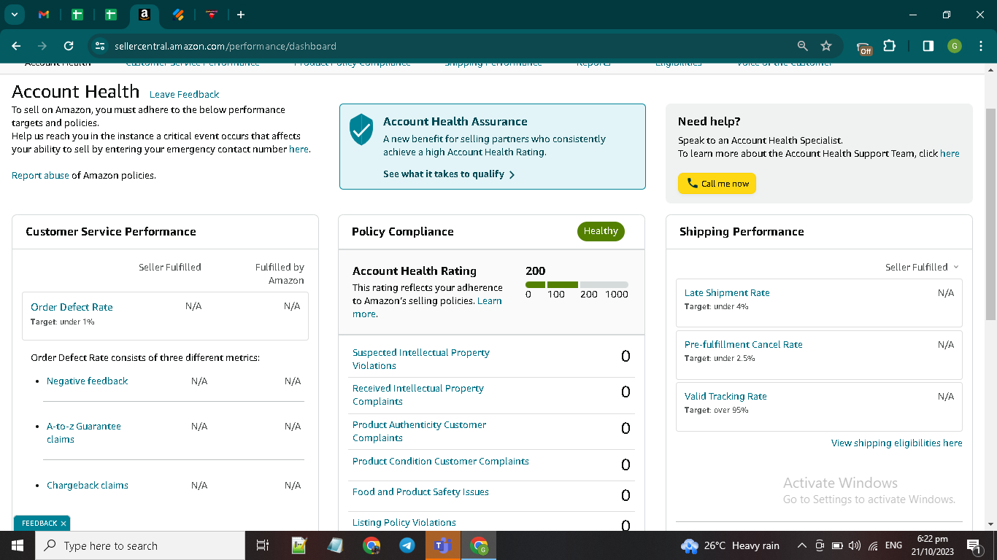Click the Healthy status badge
Viewport: 997px width, 560px height.
point(601,231)
